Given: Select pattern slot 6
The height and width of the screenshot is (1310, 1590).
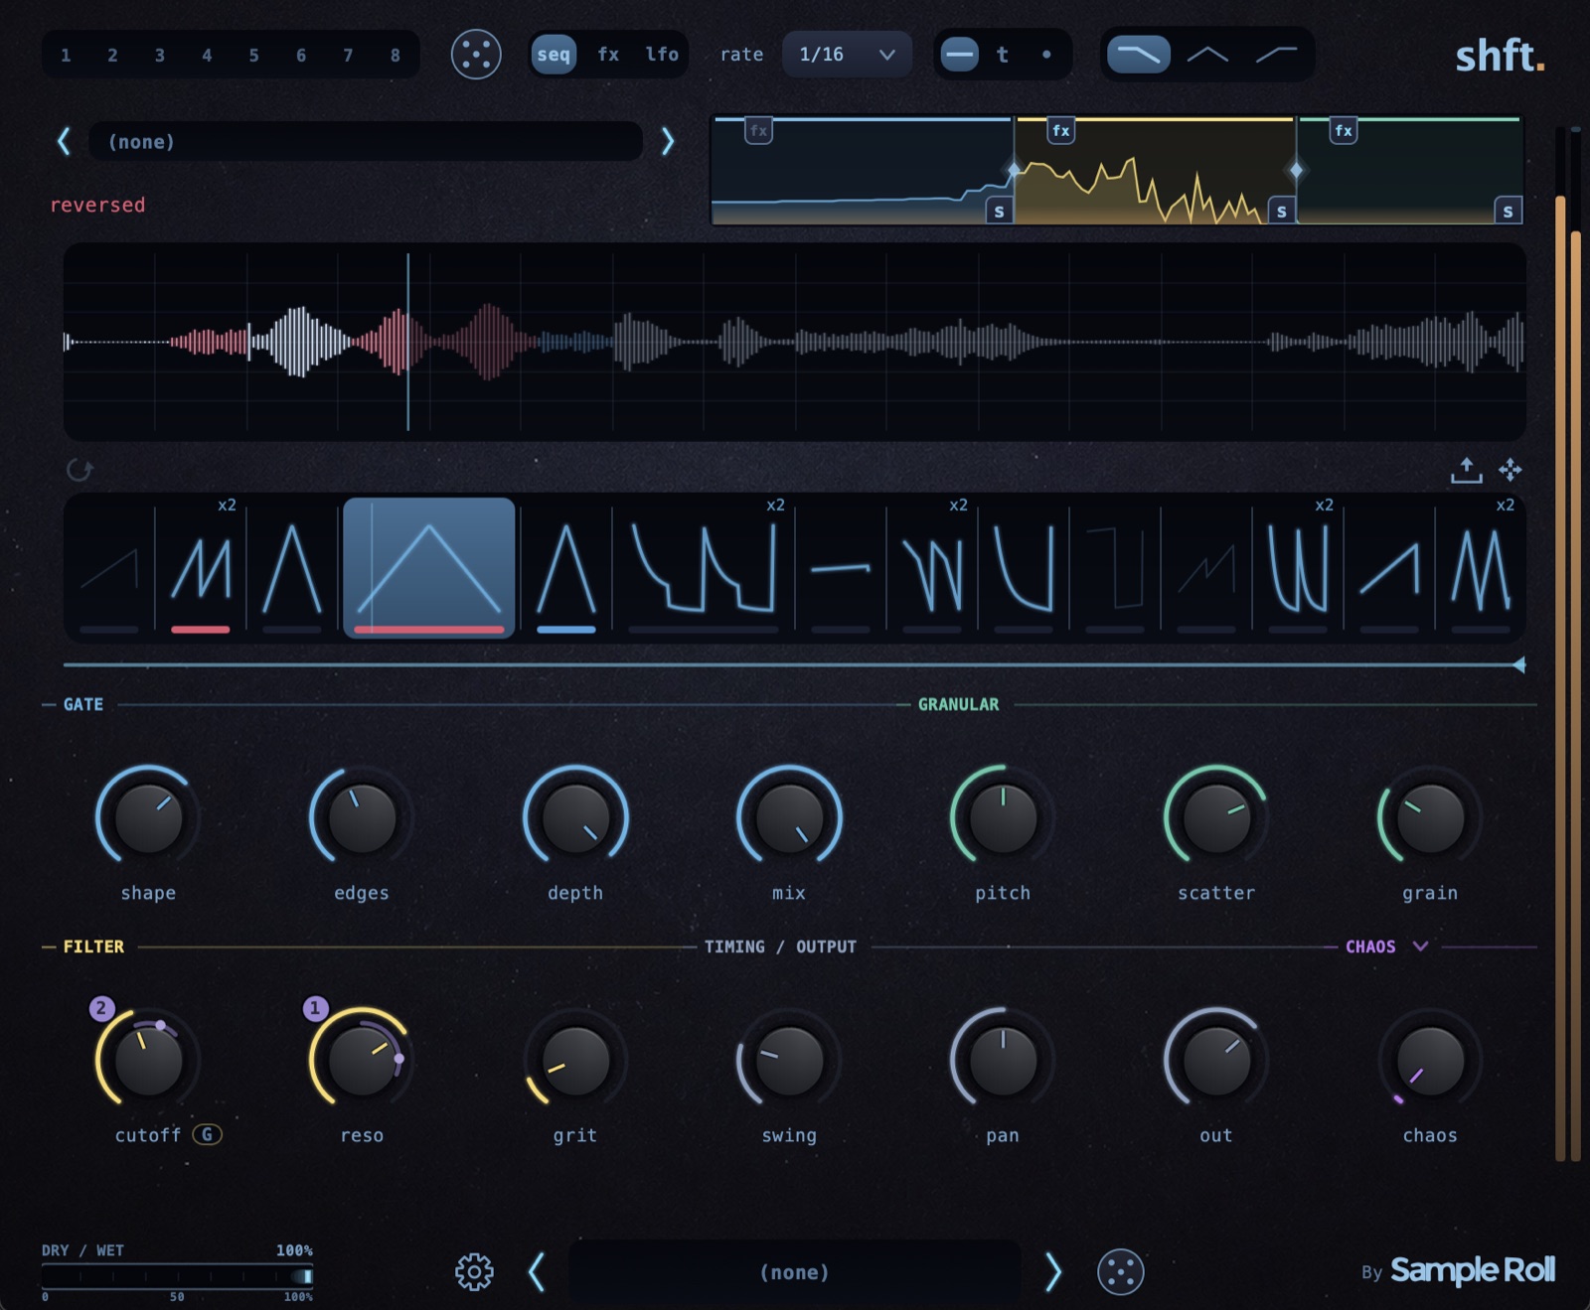Looking at the screenshot, I should pos(301,56).
